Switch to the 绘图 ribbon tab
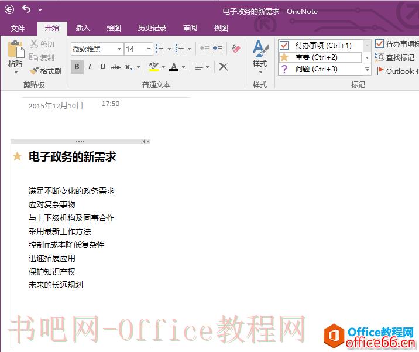This screenshot has width=419, height=352. (114, 28)
